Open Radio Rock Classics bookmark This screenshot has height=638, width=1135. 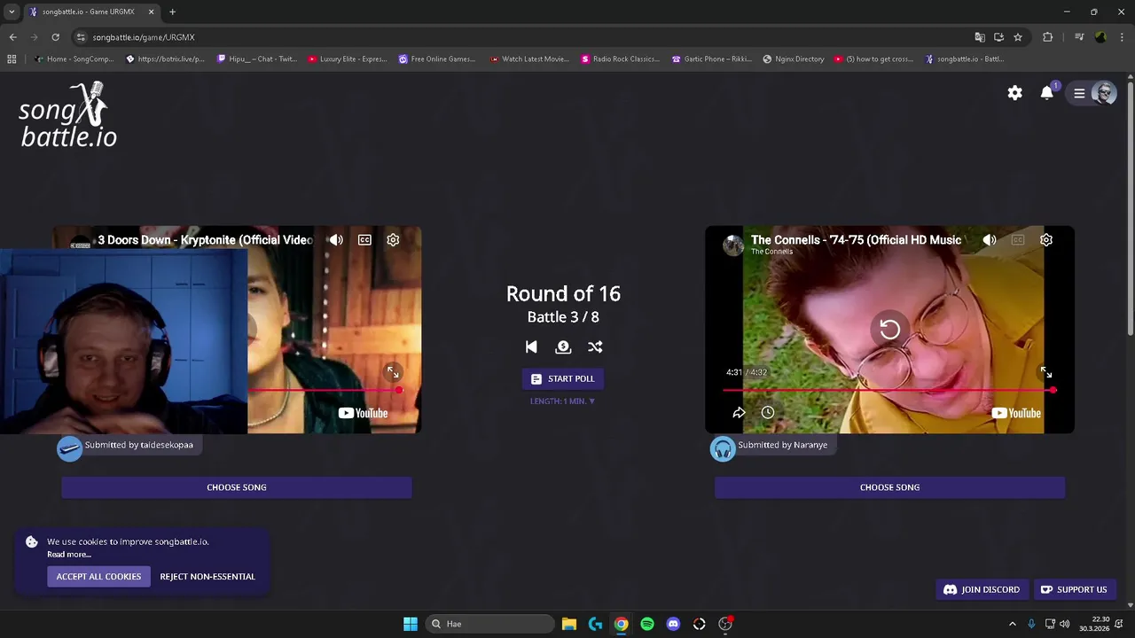pos(620,59)
